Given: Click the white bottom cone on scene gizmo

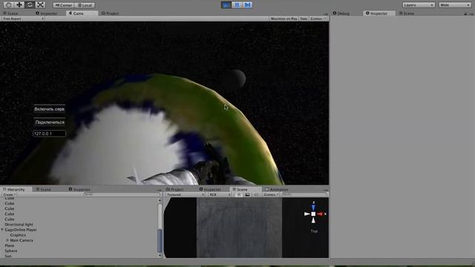Looking at the screenshot, I should [313, 220].
